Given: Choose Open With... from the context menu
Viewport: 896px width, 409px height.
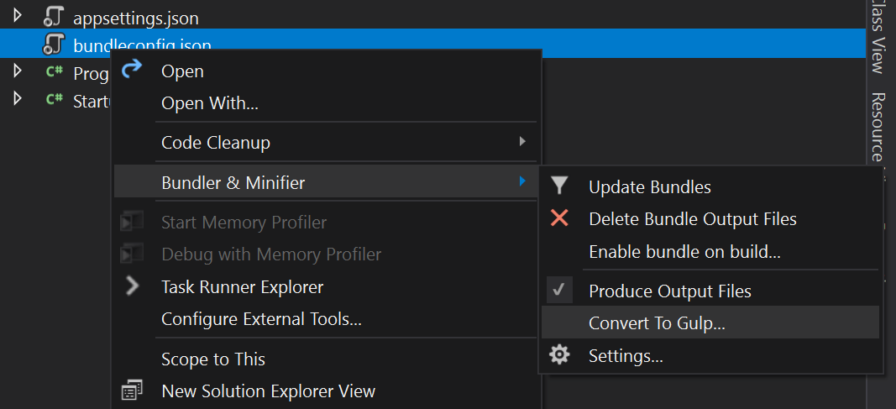Looking at the screenshot, I should tap(325, 103).
